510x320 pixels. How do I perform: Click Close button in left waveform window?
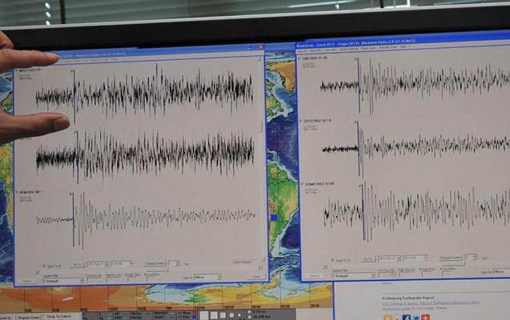point(256,277)
